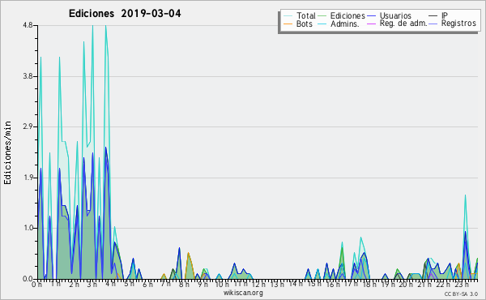Click the '22 h' x-axis label

click(x=443, y=284)
